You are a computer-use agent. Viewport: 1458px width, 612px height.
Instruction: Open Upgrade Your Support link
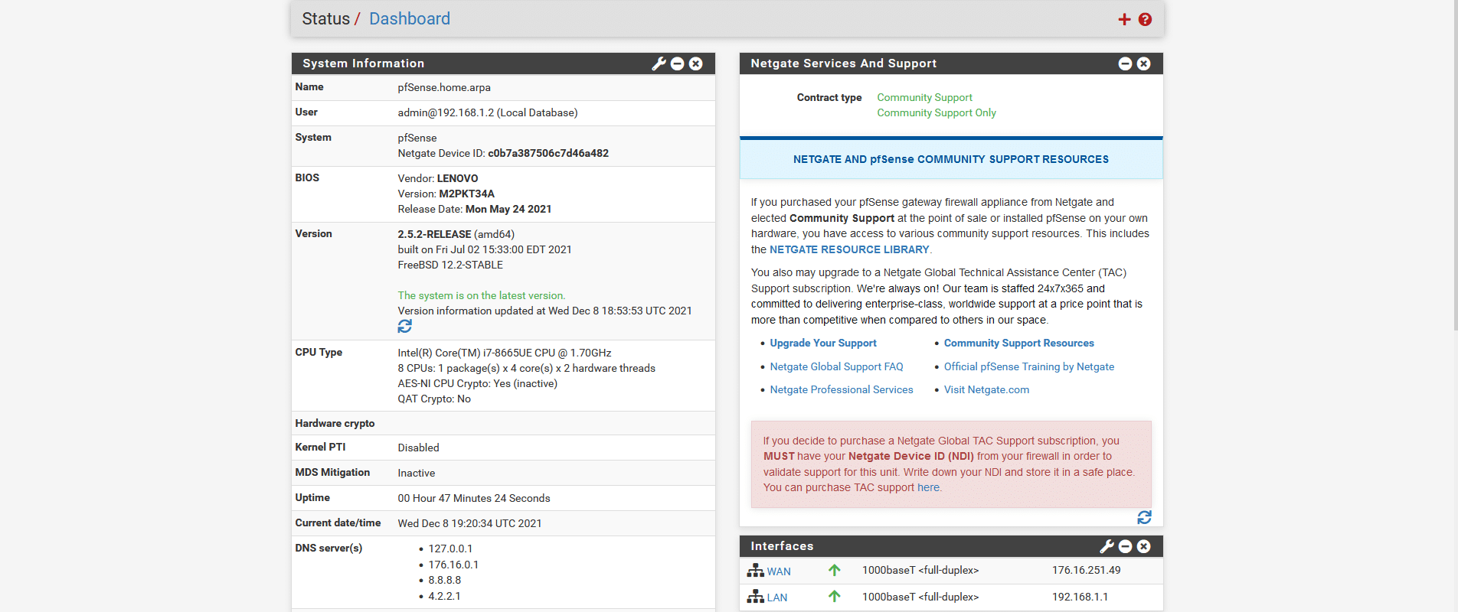pos(823,343)
